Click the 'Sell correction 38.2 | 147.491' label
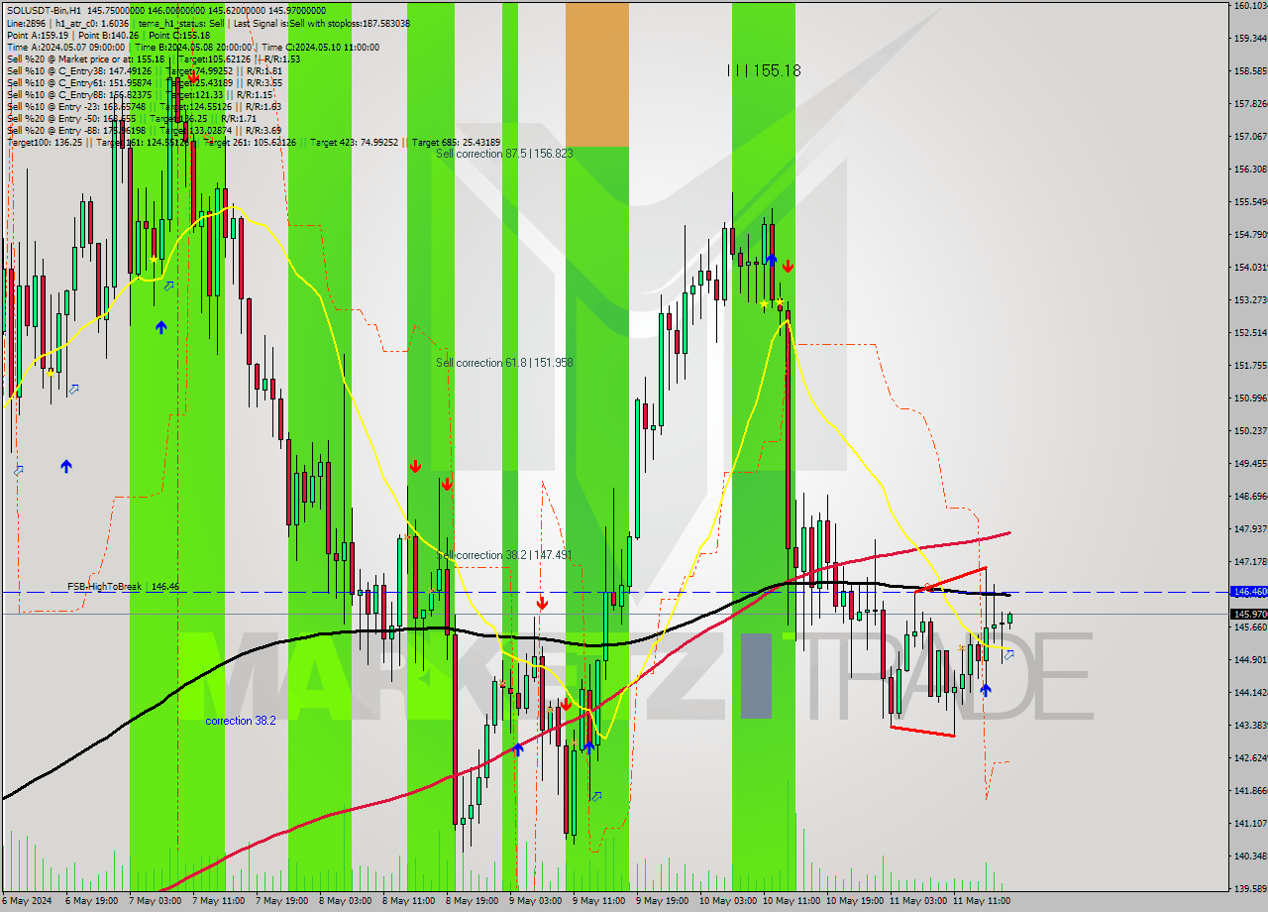Viewport: 1268px width, 912px height. (505, 555)
